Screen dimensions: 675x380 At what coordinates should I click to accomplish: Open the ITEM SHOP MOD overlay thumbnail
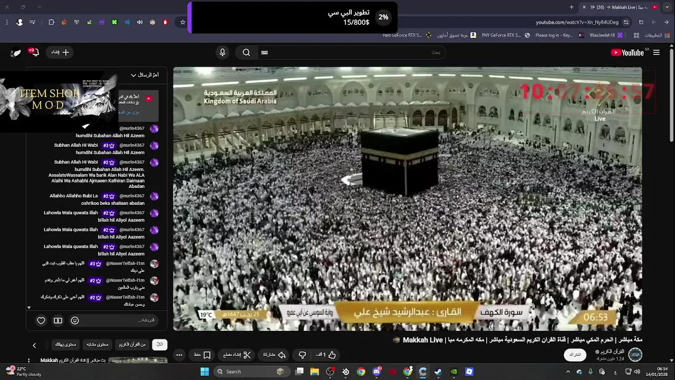pyautogui.click(x=58, y=101)
